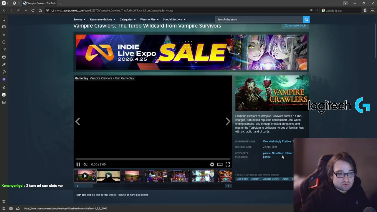Expand the Special Sections dropdown
This screenshot has height=212, width=377.
[x=174, y=19]
